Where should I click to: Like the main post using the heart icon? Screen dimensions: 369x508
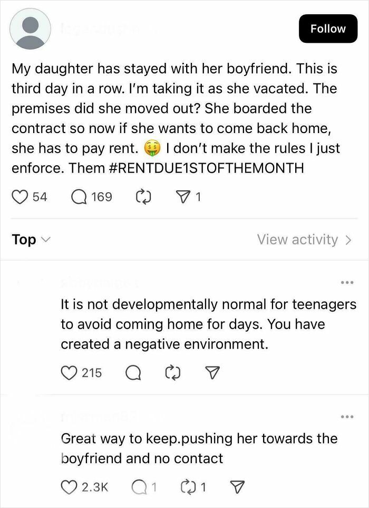pyautogui.click(x=20, y=196)
